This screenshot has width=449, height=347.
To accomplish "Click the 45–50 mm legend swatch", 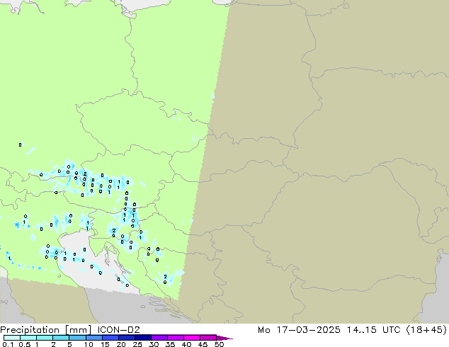I will tap(208, 338).
